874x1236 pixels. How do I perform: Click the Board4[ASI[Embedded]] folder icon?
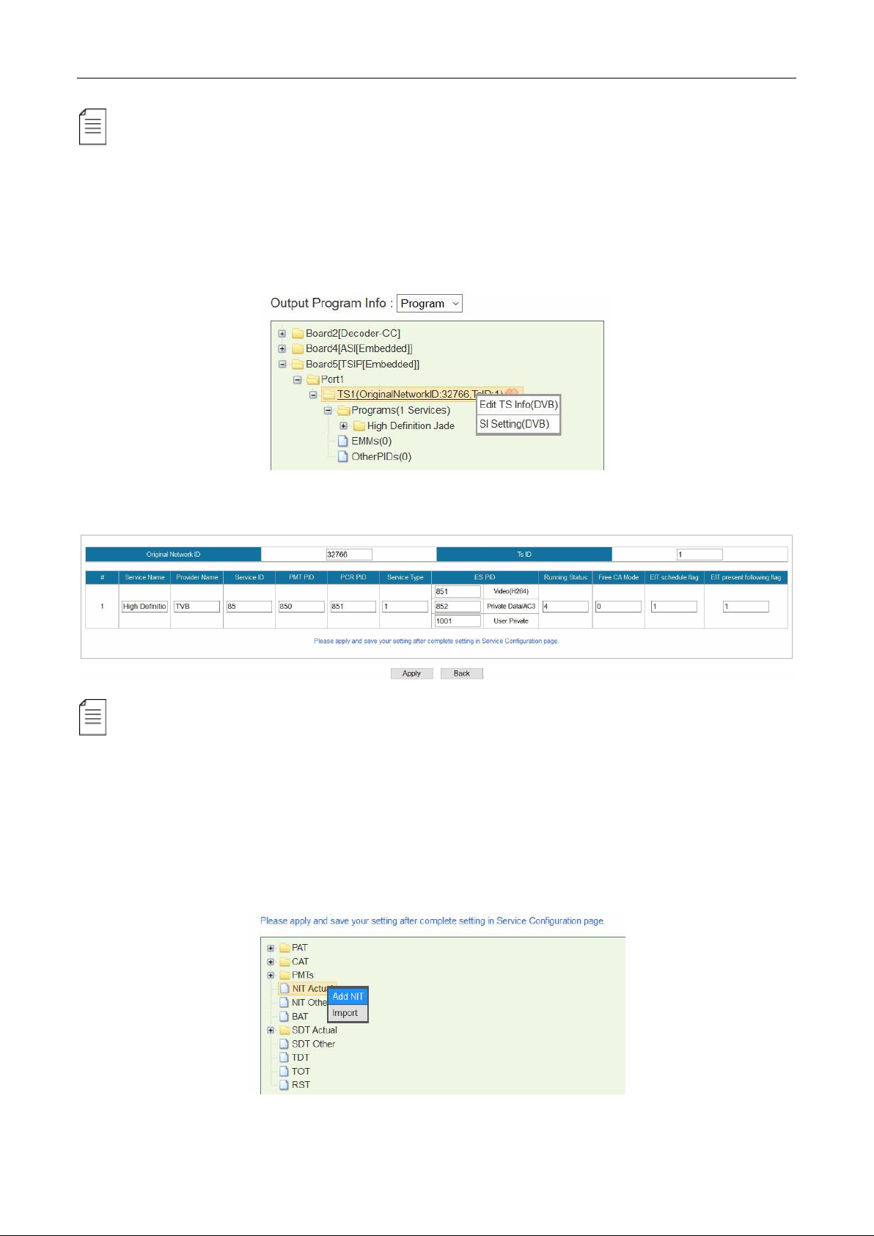298,349
